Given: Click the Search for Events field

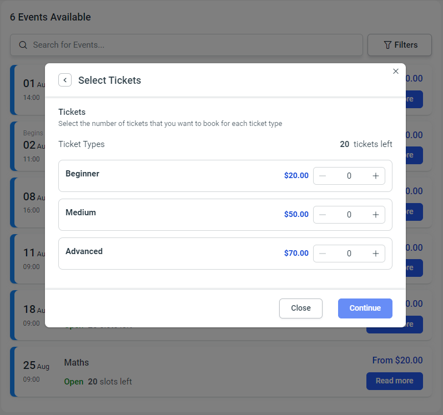Looking at the screenshot, I should (x=187, y=45).
